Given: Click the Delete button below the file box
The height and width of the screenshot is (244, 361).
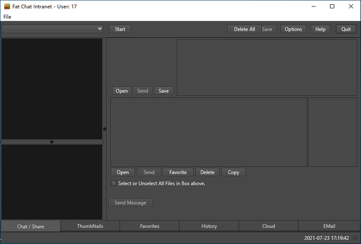Looking at the screenshot, I should [207, 172].
